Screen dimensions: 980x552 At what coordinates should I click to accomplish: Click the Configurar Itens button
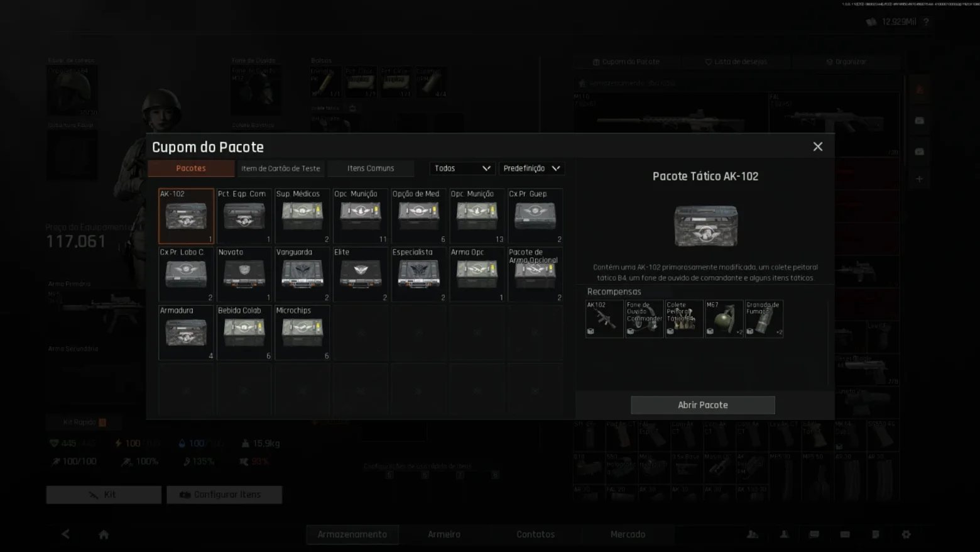(x=224, y=495)
